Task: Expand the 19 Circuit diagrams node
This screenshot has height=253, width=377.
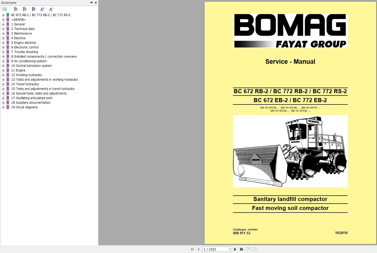Action: [3, 107]
